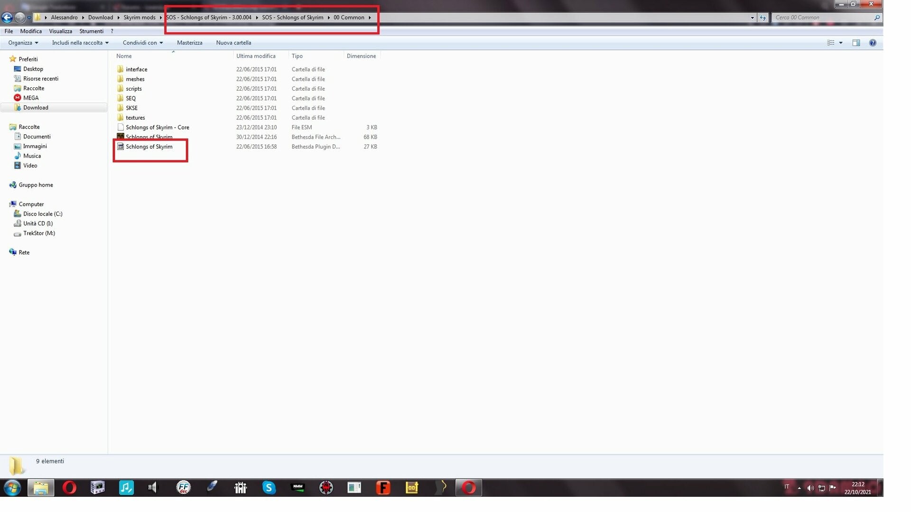Show hidden system tray icons

click(x=799, y=488)
